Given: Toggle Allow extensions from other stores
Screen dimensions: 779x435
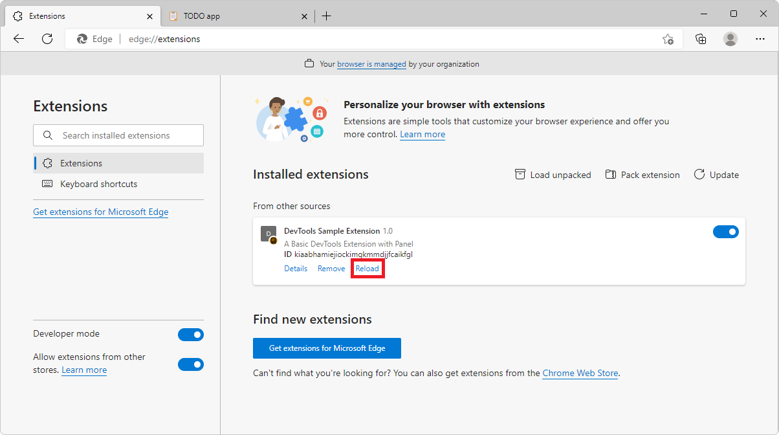Looking at the screenshot, I should tap(191, 364).
